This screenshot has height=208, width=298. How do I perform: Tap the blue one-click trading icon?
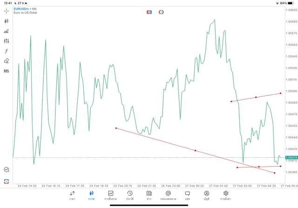point(149,12)
